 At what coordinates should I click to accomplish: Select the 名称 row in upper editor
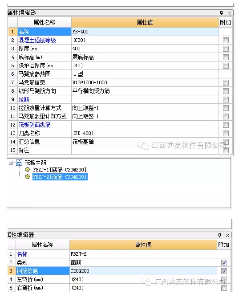(45, 32)
